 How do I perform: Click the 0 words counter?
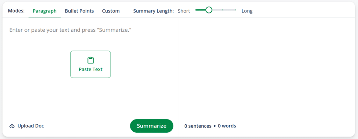coord(227,126)
